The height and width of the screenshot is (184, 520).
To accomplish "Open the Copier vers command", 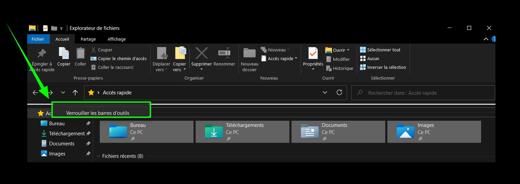I will coord(180,59).
